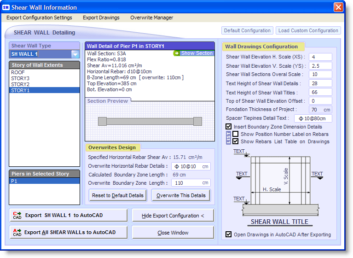This screenshot has height=258, width=353.
Task: Open the Export Configuration Settings menu
Action: tap(39, 18)
